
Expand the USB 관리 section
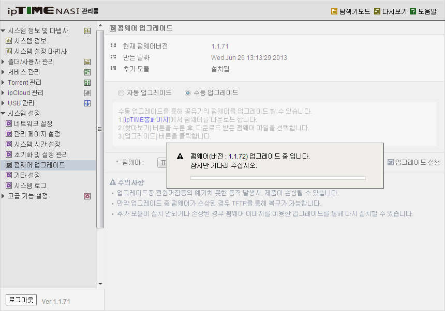[x=3, y=103]
